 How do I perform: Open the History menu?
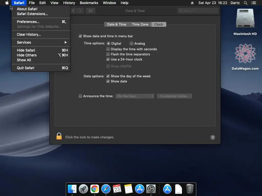pos(69,3)
